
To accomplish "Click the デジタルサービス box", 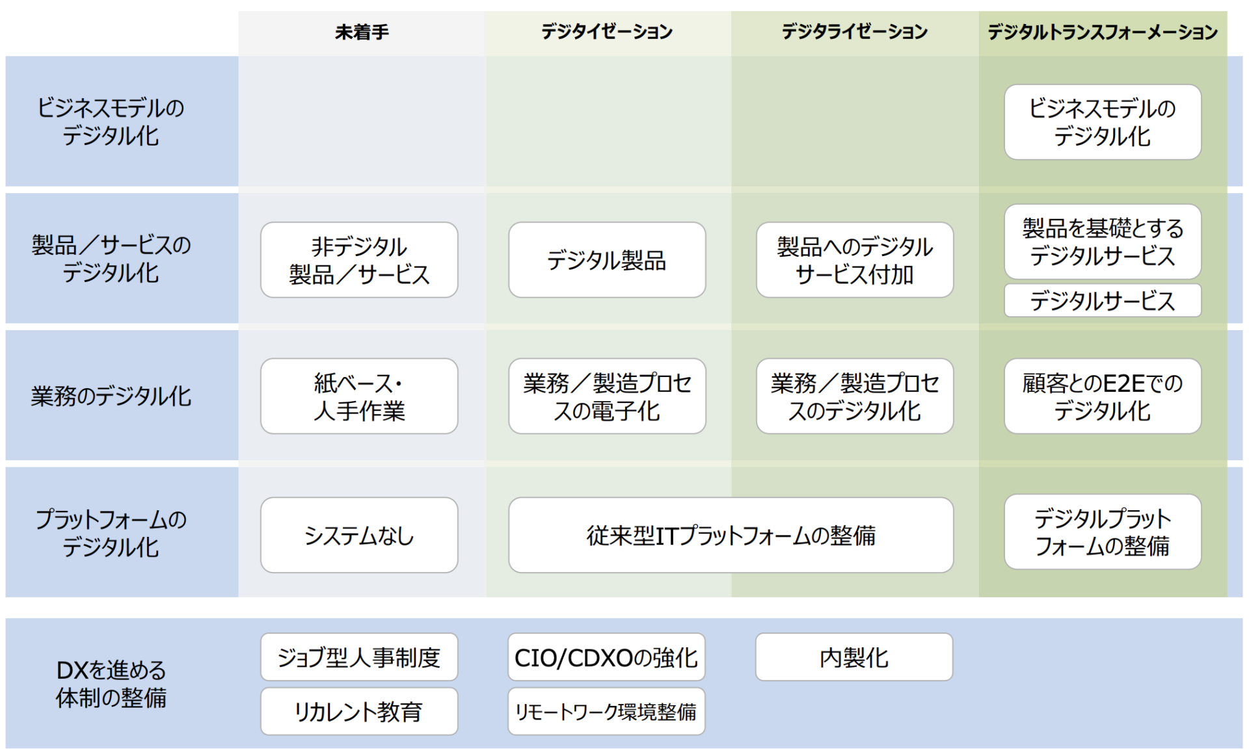I will pos(1102,300).
